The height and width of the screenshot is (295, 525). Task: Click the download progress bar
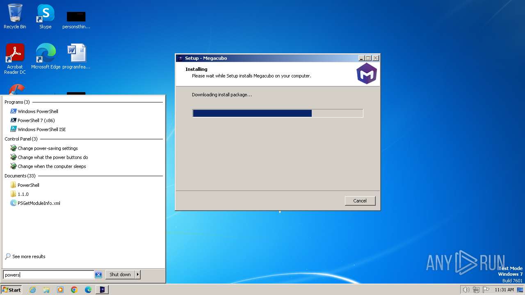click(x=278, y=113)
